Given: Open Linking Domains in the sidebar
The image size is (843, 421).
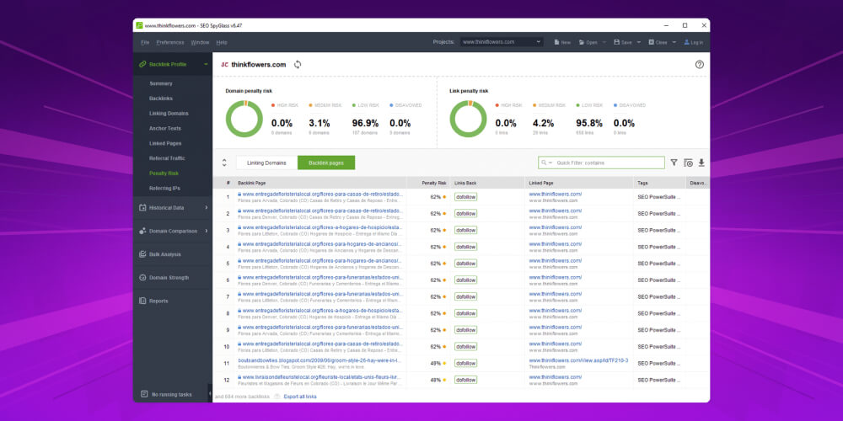Looking at the screenshot, I should pyautogui.click(x=169, y=114).
